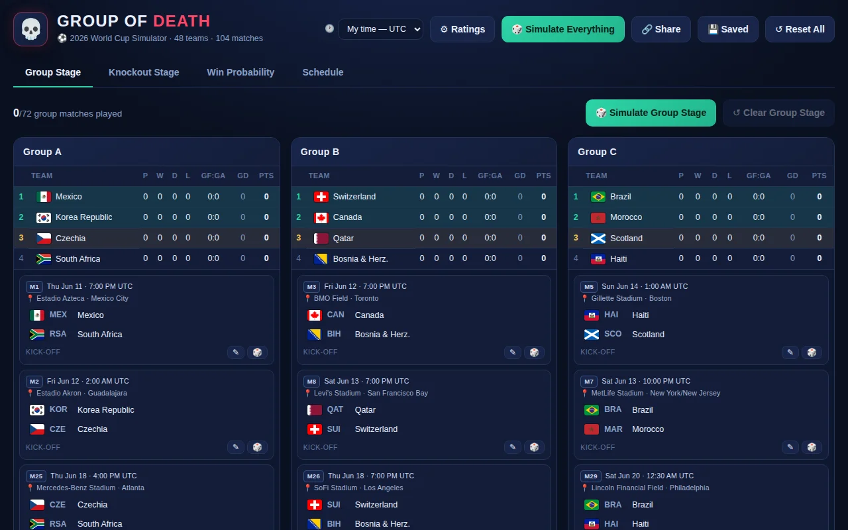This screenshot has height=530, width=848.
Task: Click the clock icon beside timezone selector
Action: pyautogui.click(x=329, y=29)
